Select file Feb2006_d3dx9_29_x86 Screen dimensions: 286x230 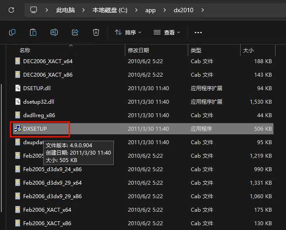tap(52, 196)
